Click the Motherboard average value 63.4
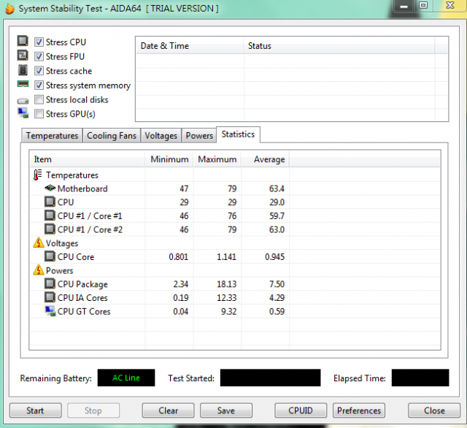467x428 pixels. (277, 188)
